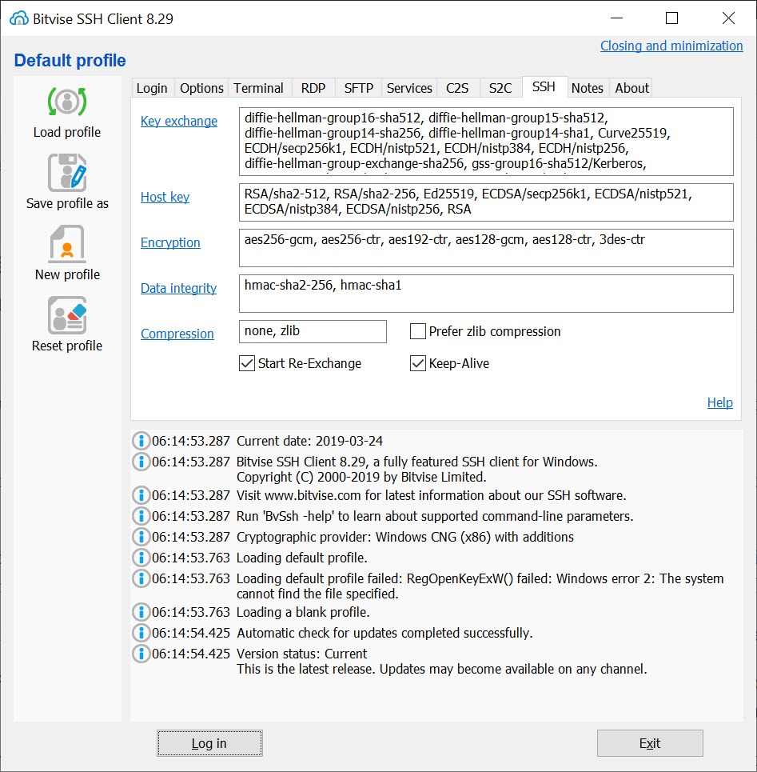Switch to the Services tab
This screenshot has height=772, width=757.
409,88
